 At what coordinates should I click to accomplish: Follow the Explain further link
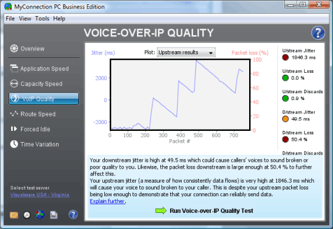(107, 201)
